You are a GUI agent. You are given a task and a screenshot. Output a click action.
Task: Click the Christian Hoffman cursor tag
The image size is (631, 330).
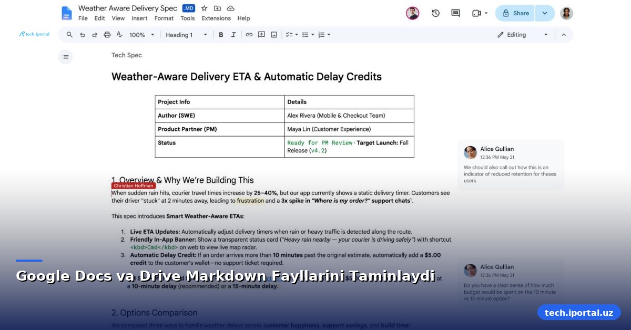pos(134,185)
